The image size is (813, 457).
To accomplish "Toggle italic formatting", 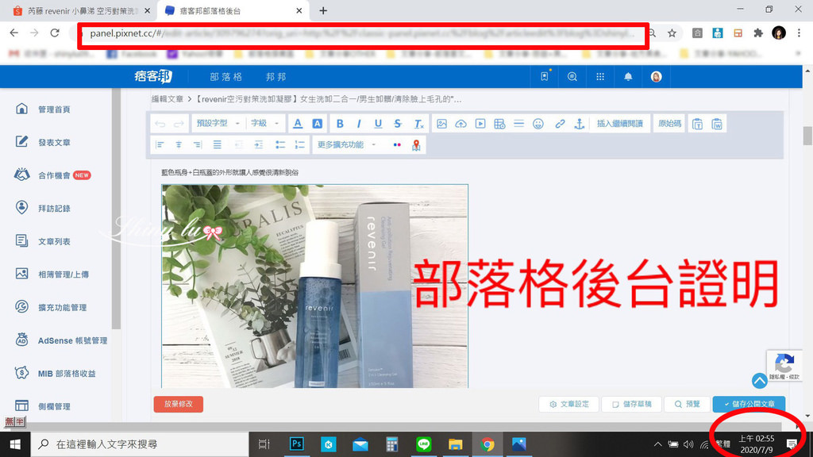I will point(359,124).
